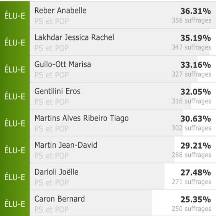The image size is (216, 216).
Task: Click the 30.63% result percentage
Action: click(x=196, y=119)
